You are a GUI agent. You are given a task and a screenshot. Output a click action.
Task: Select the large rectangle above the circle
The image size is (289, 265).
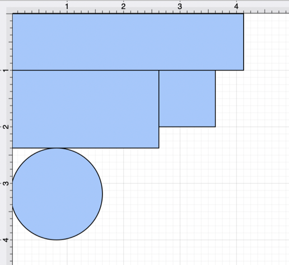pos(86,109)
